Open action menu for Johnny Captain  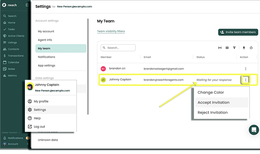tap(246, 80)
